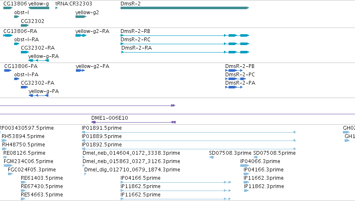This screenshot has height=201, width=355.
Task: Select Dmel_neb_015863_0327_3126.3prime label
Action: (131, 161)
